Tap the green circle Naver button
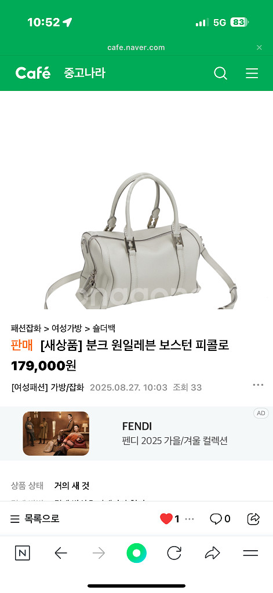Viewport: 273px width, 593px height. [x=136, y=553]
